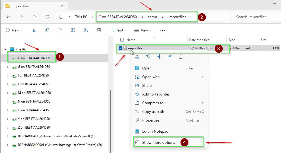The height and width of the screenshot is (153, 281).
Task: Open the View dropdown menu
Action: (143, 30)
